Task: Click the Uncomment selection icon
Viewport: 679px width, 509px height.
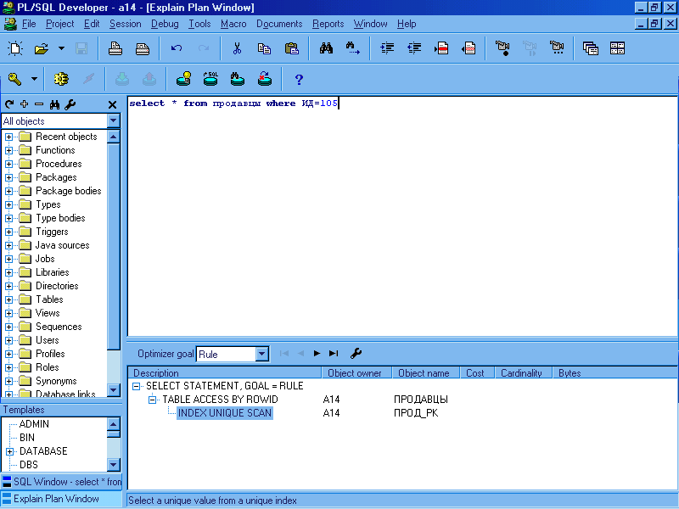Action: point(469,48)
